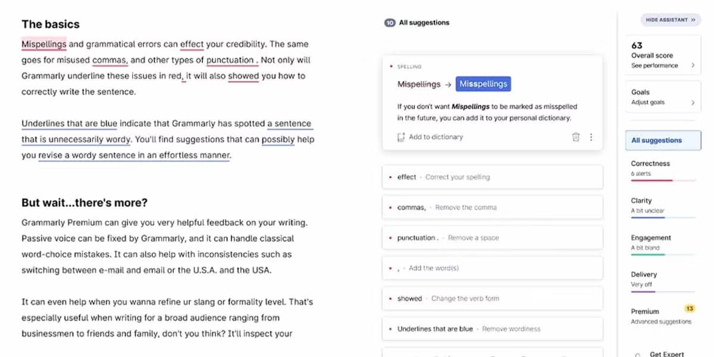Click the Get Expert help icon
The image size is (714, 357).
[637, 355]
